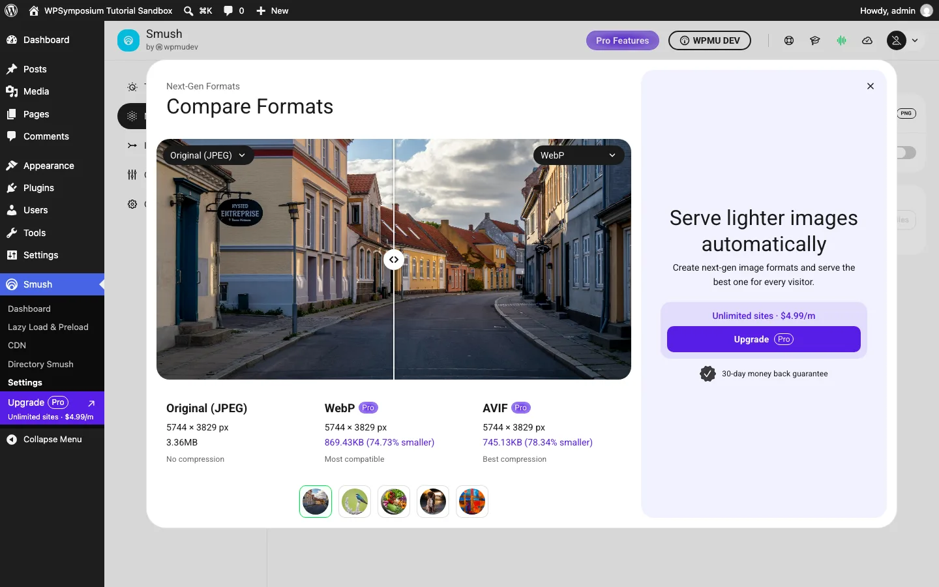Open the New content menu in admin bar
This screenshot has height=587, width=939.
[273, 10]
